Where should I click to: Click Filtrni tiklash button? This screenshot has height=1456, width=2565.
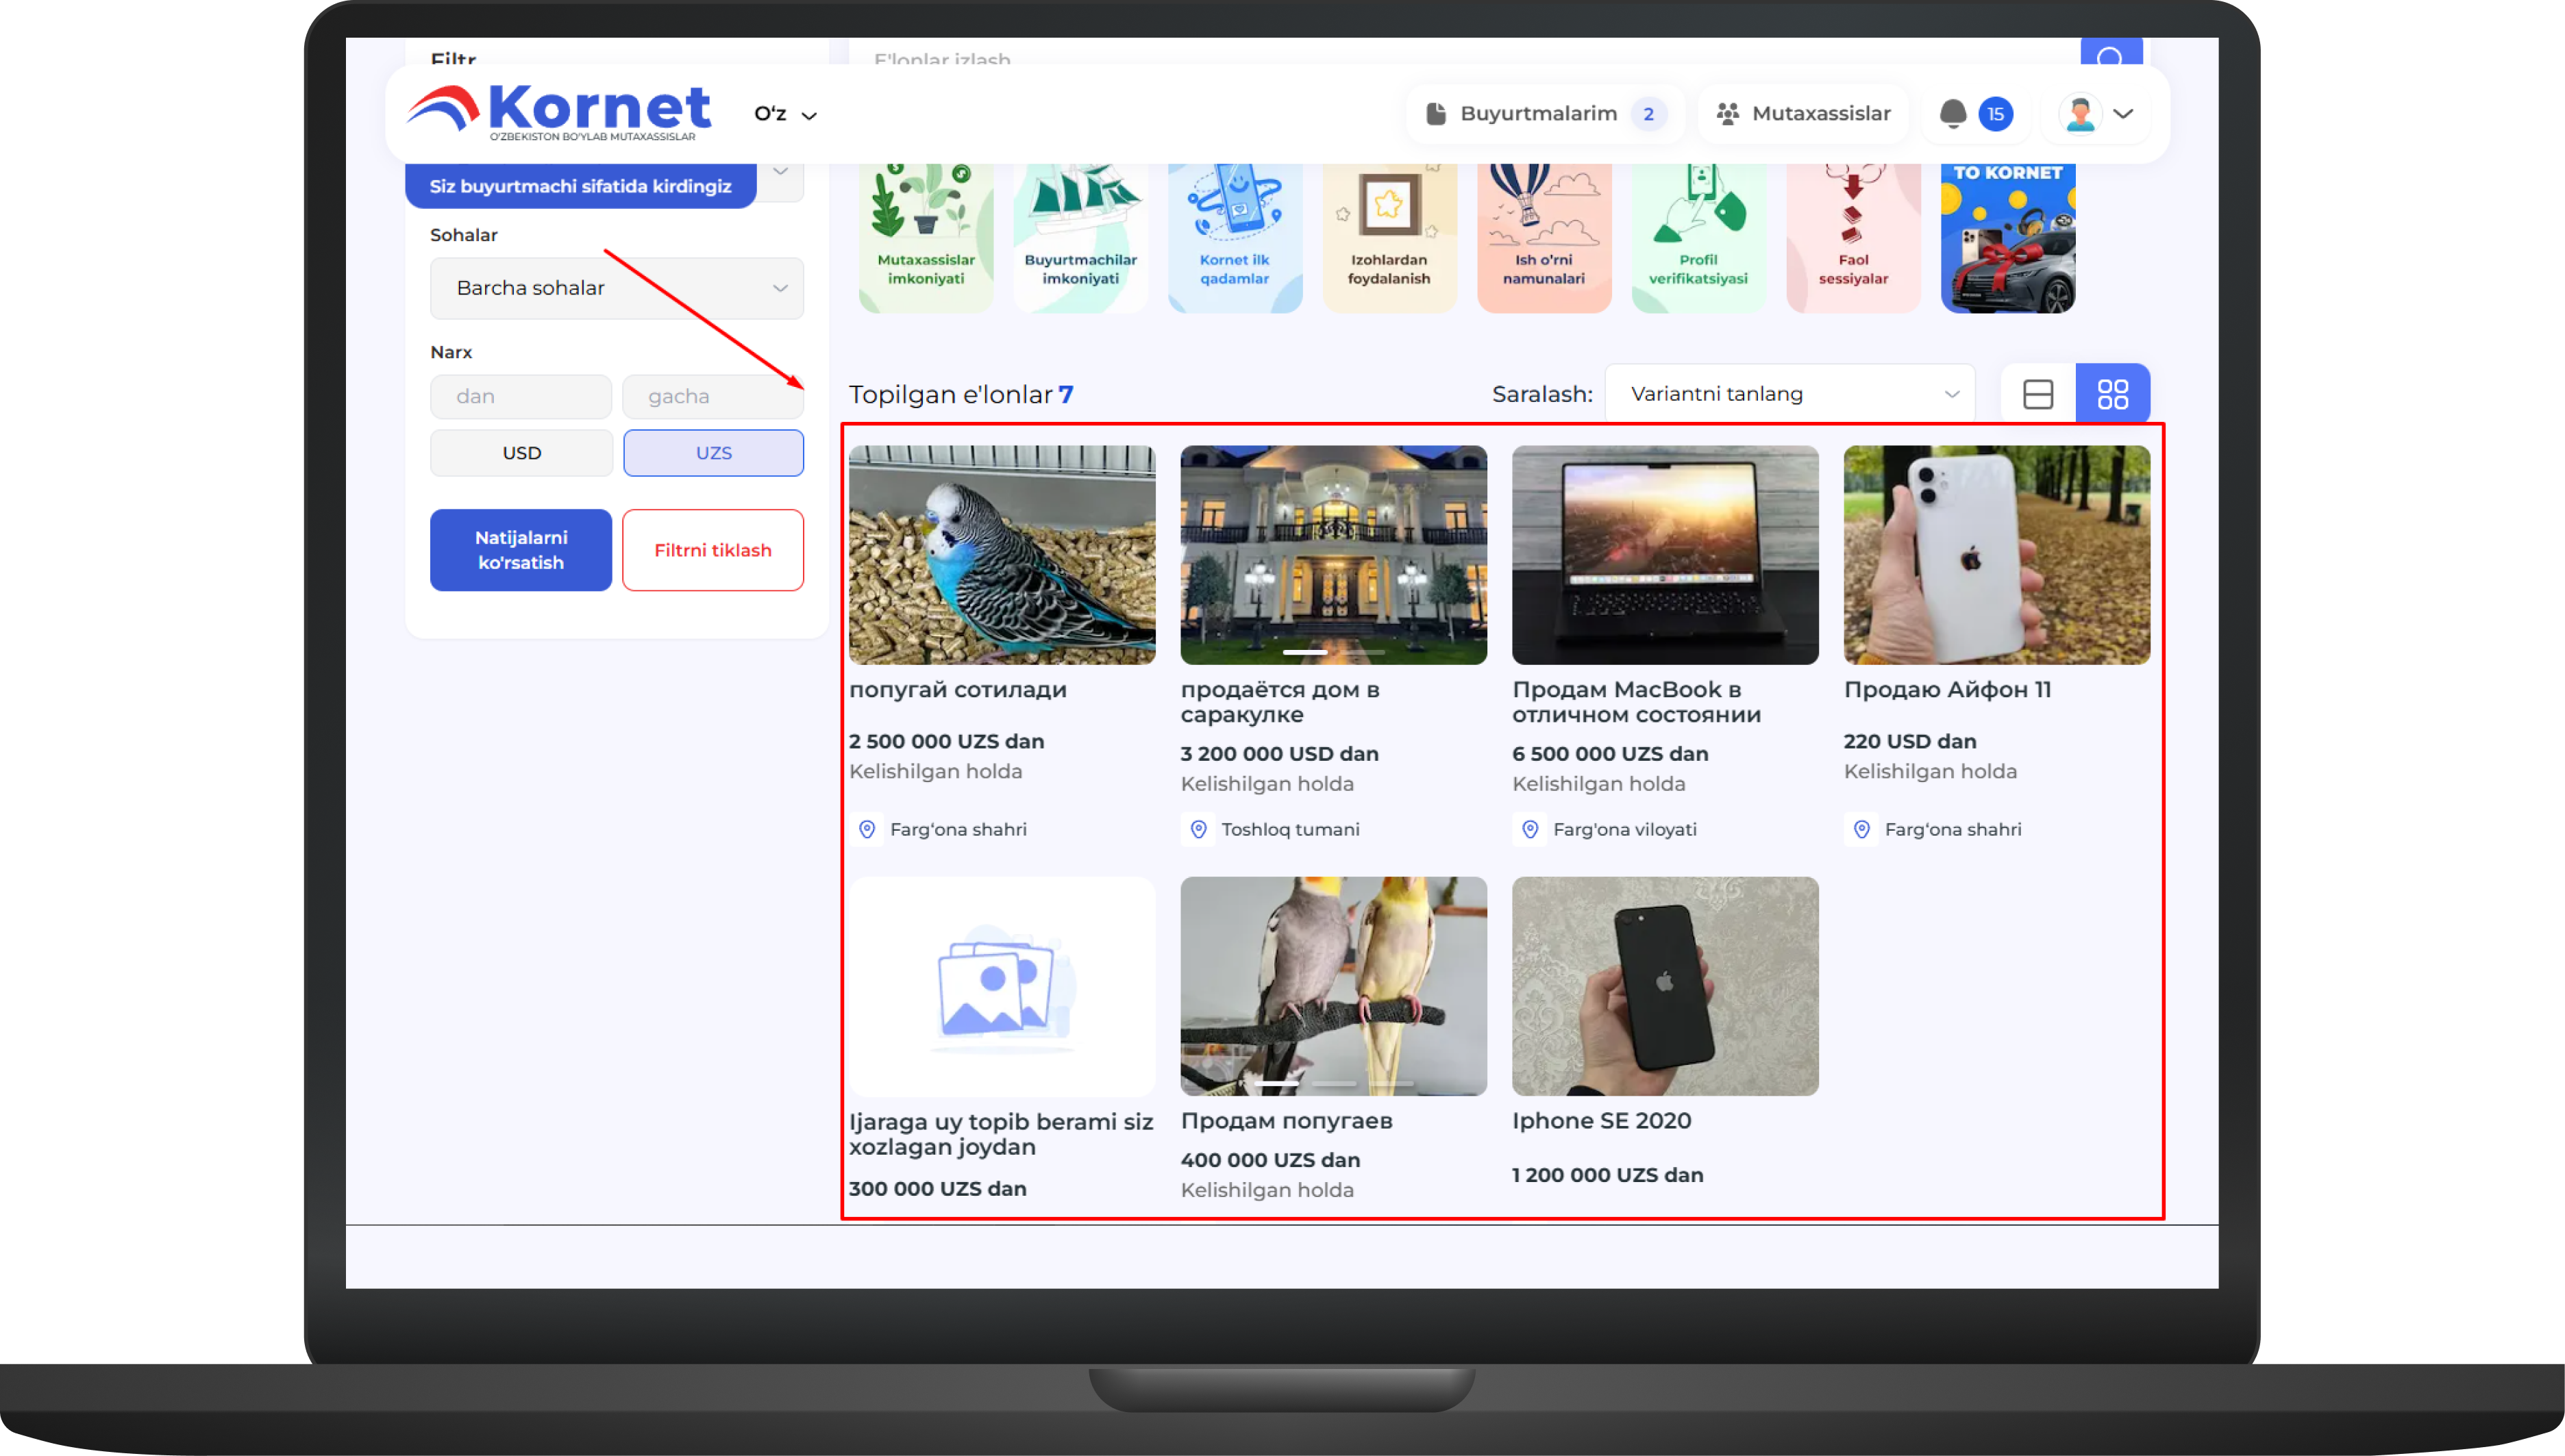click(x=712, y=550)
